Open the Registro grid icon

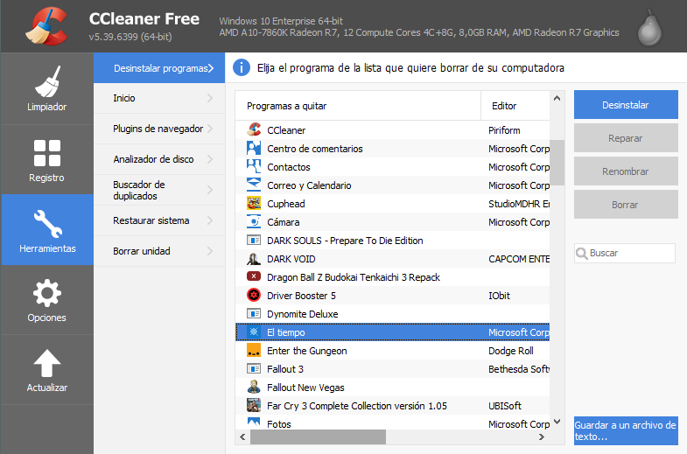click(46, 153)
